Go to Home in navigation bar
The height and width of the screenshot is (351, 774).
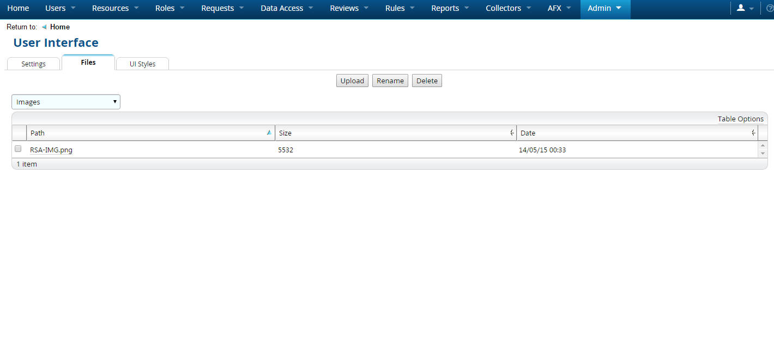click(18, 8)
